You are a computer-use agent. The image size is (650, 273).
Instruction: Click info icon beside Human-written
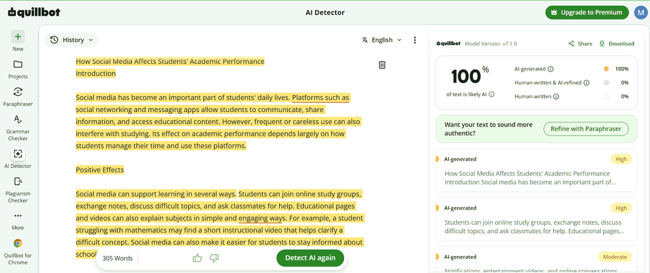tap(556, 96)
